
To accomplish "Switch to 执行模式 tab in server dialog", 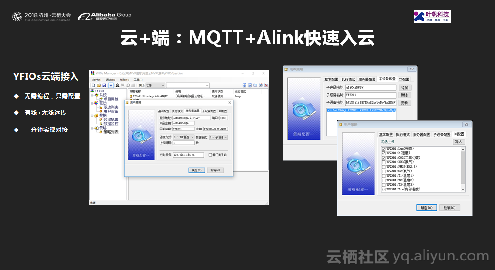I will [177, 111].
